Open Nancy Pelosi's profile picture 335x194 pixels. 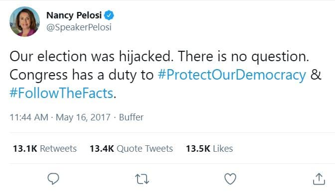click(24, 21)
